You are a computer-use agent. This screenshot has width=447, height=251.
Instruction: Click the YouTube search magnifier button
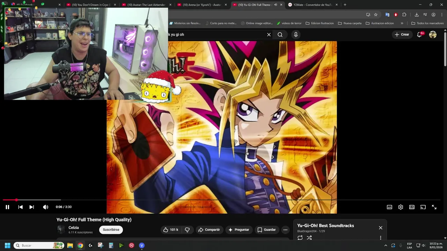click(x=280, y=35)
